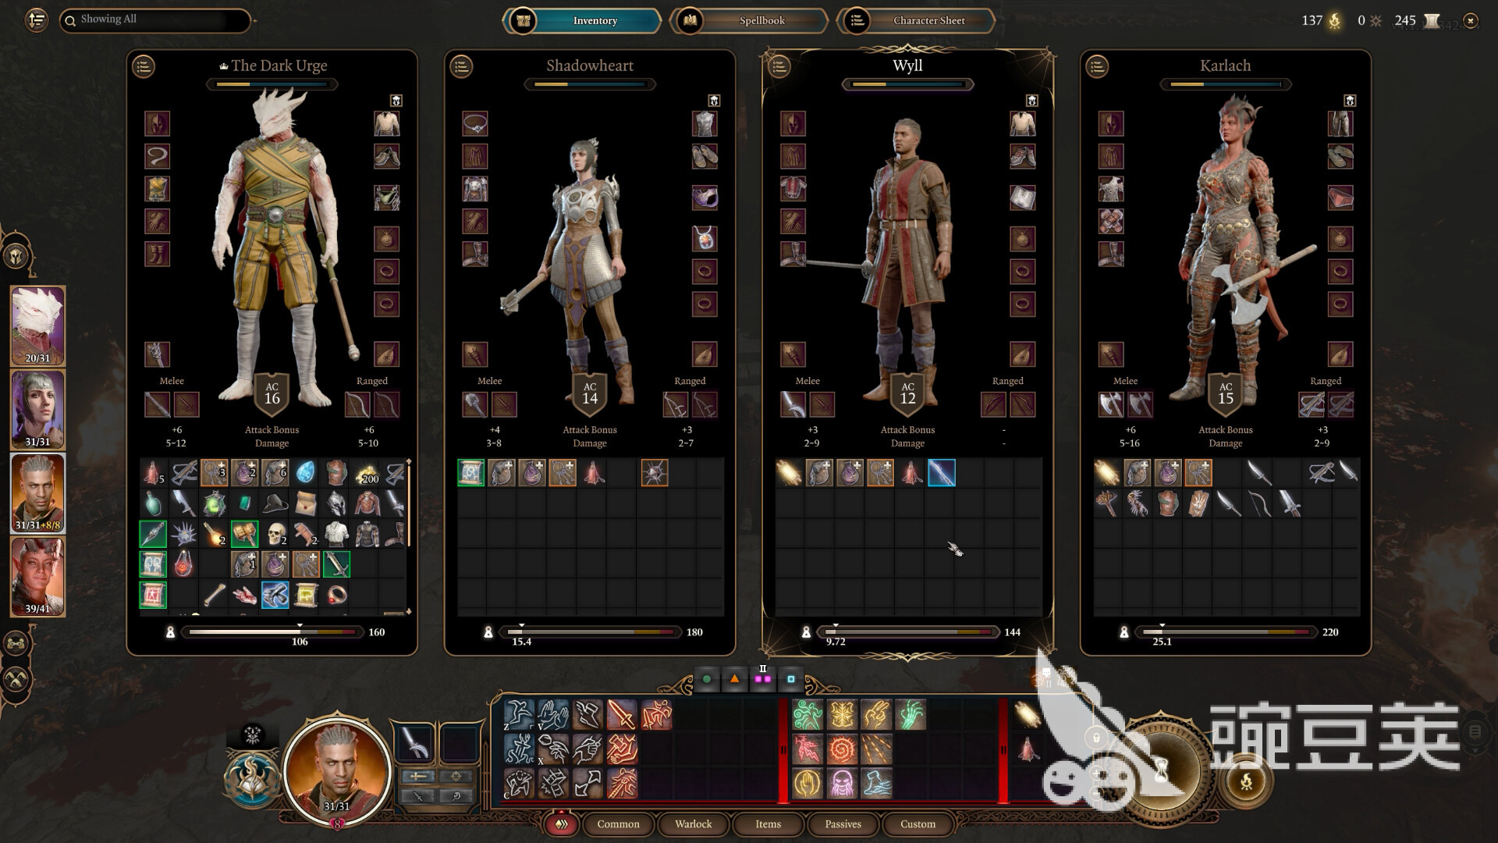Click Shadowheart's amulet equipment slot
Screen dimensions: 1498x843
point(705,239)
